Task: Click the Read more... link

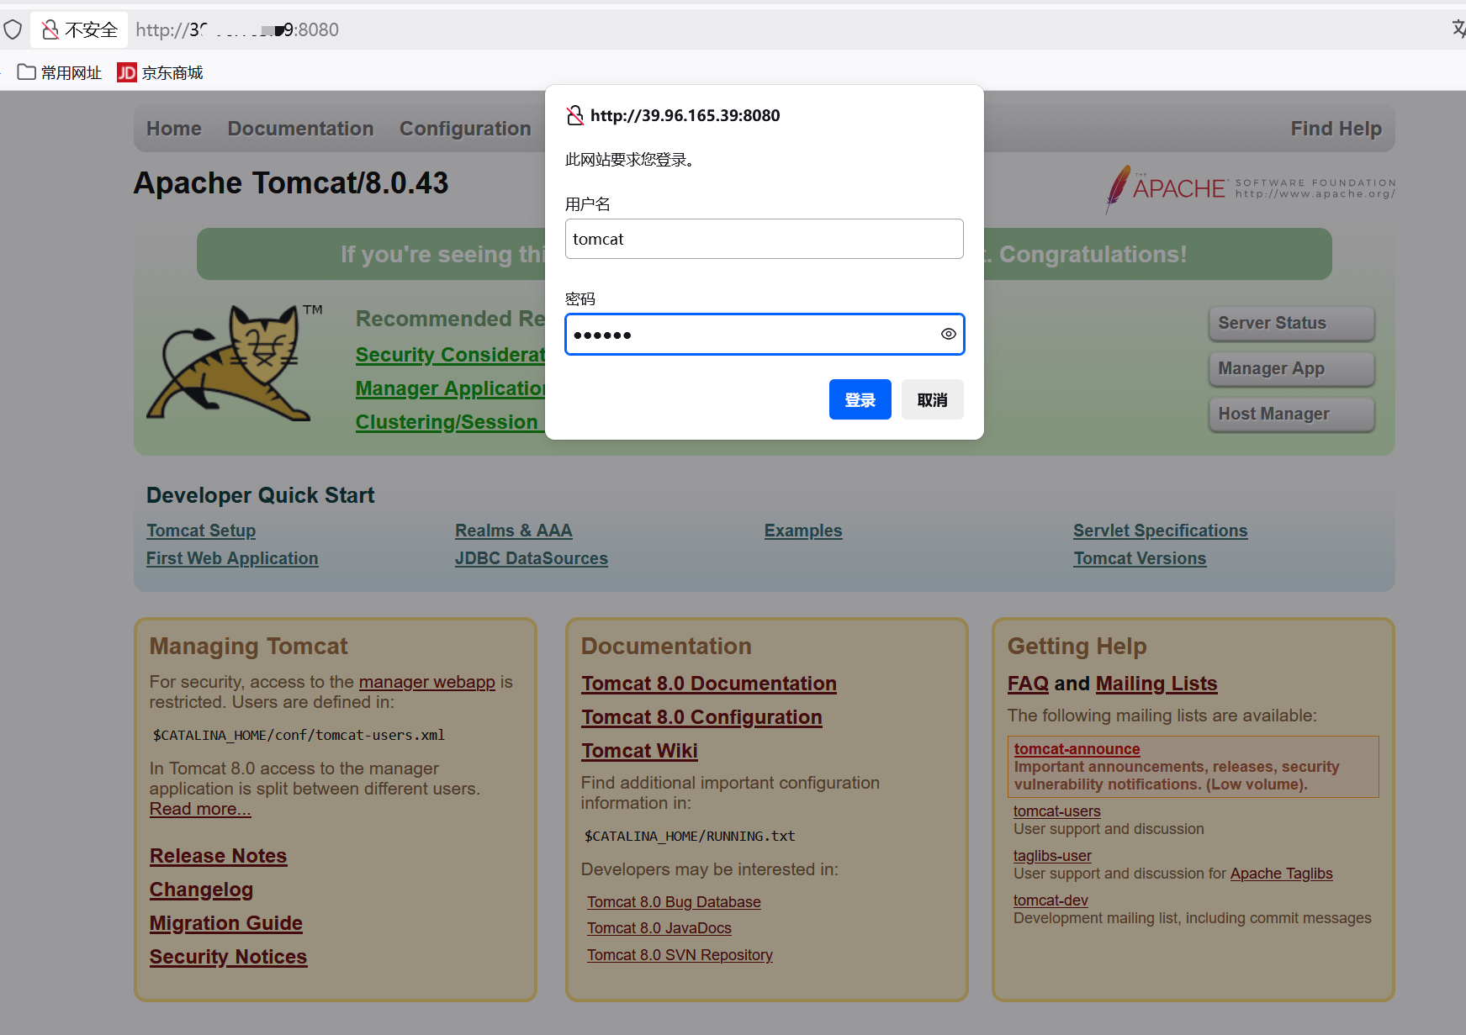Action: pyautogui.click(x=200, y=809)
